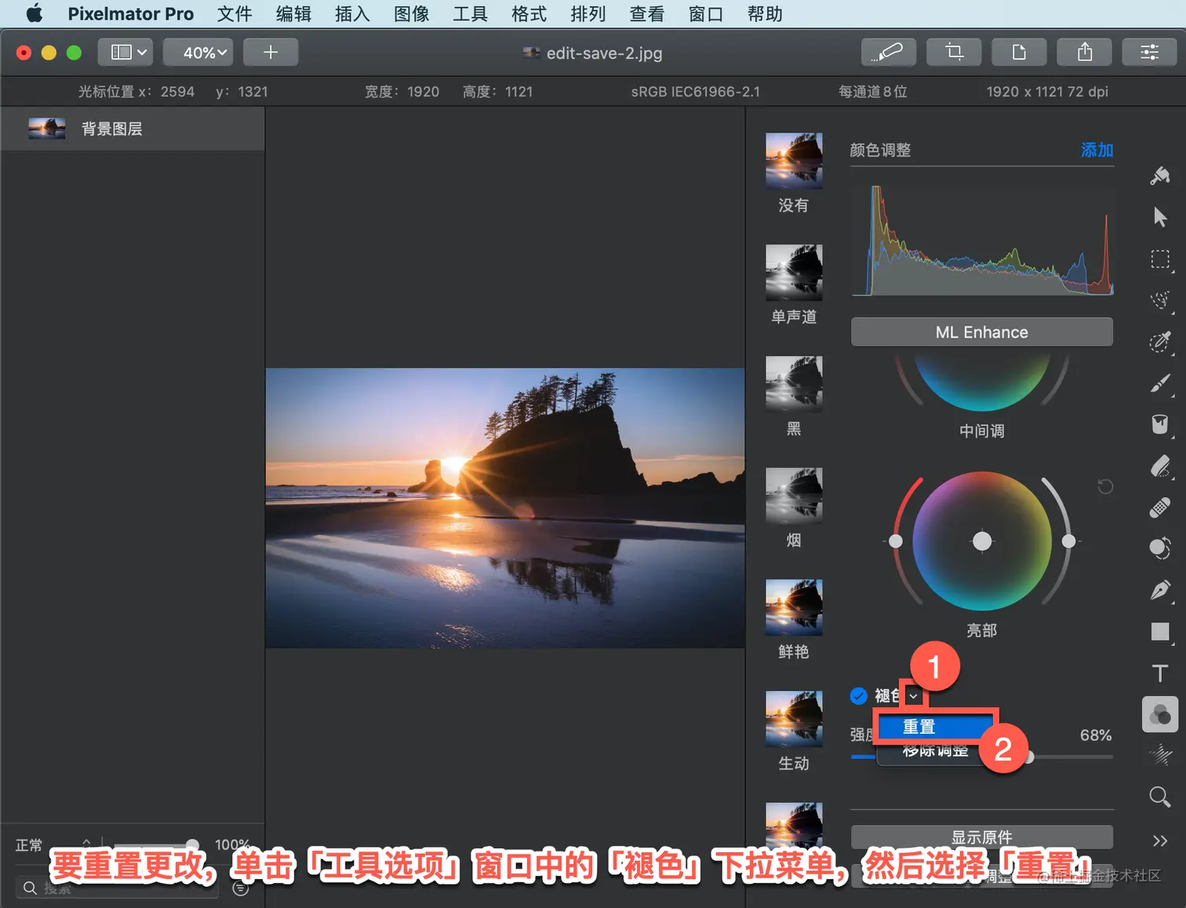Apply the 生动 preset thumbnail
1186x908 pixels.
(794, 718)
